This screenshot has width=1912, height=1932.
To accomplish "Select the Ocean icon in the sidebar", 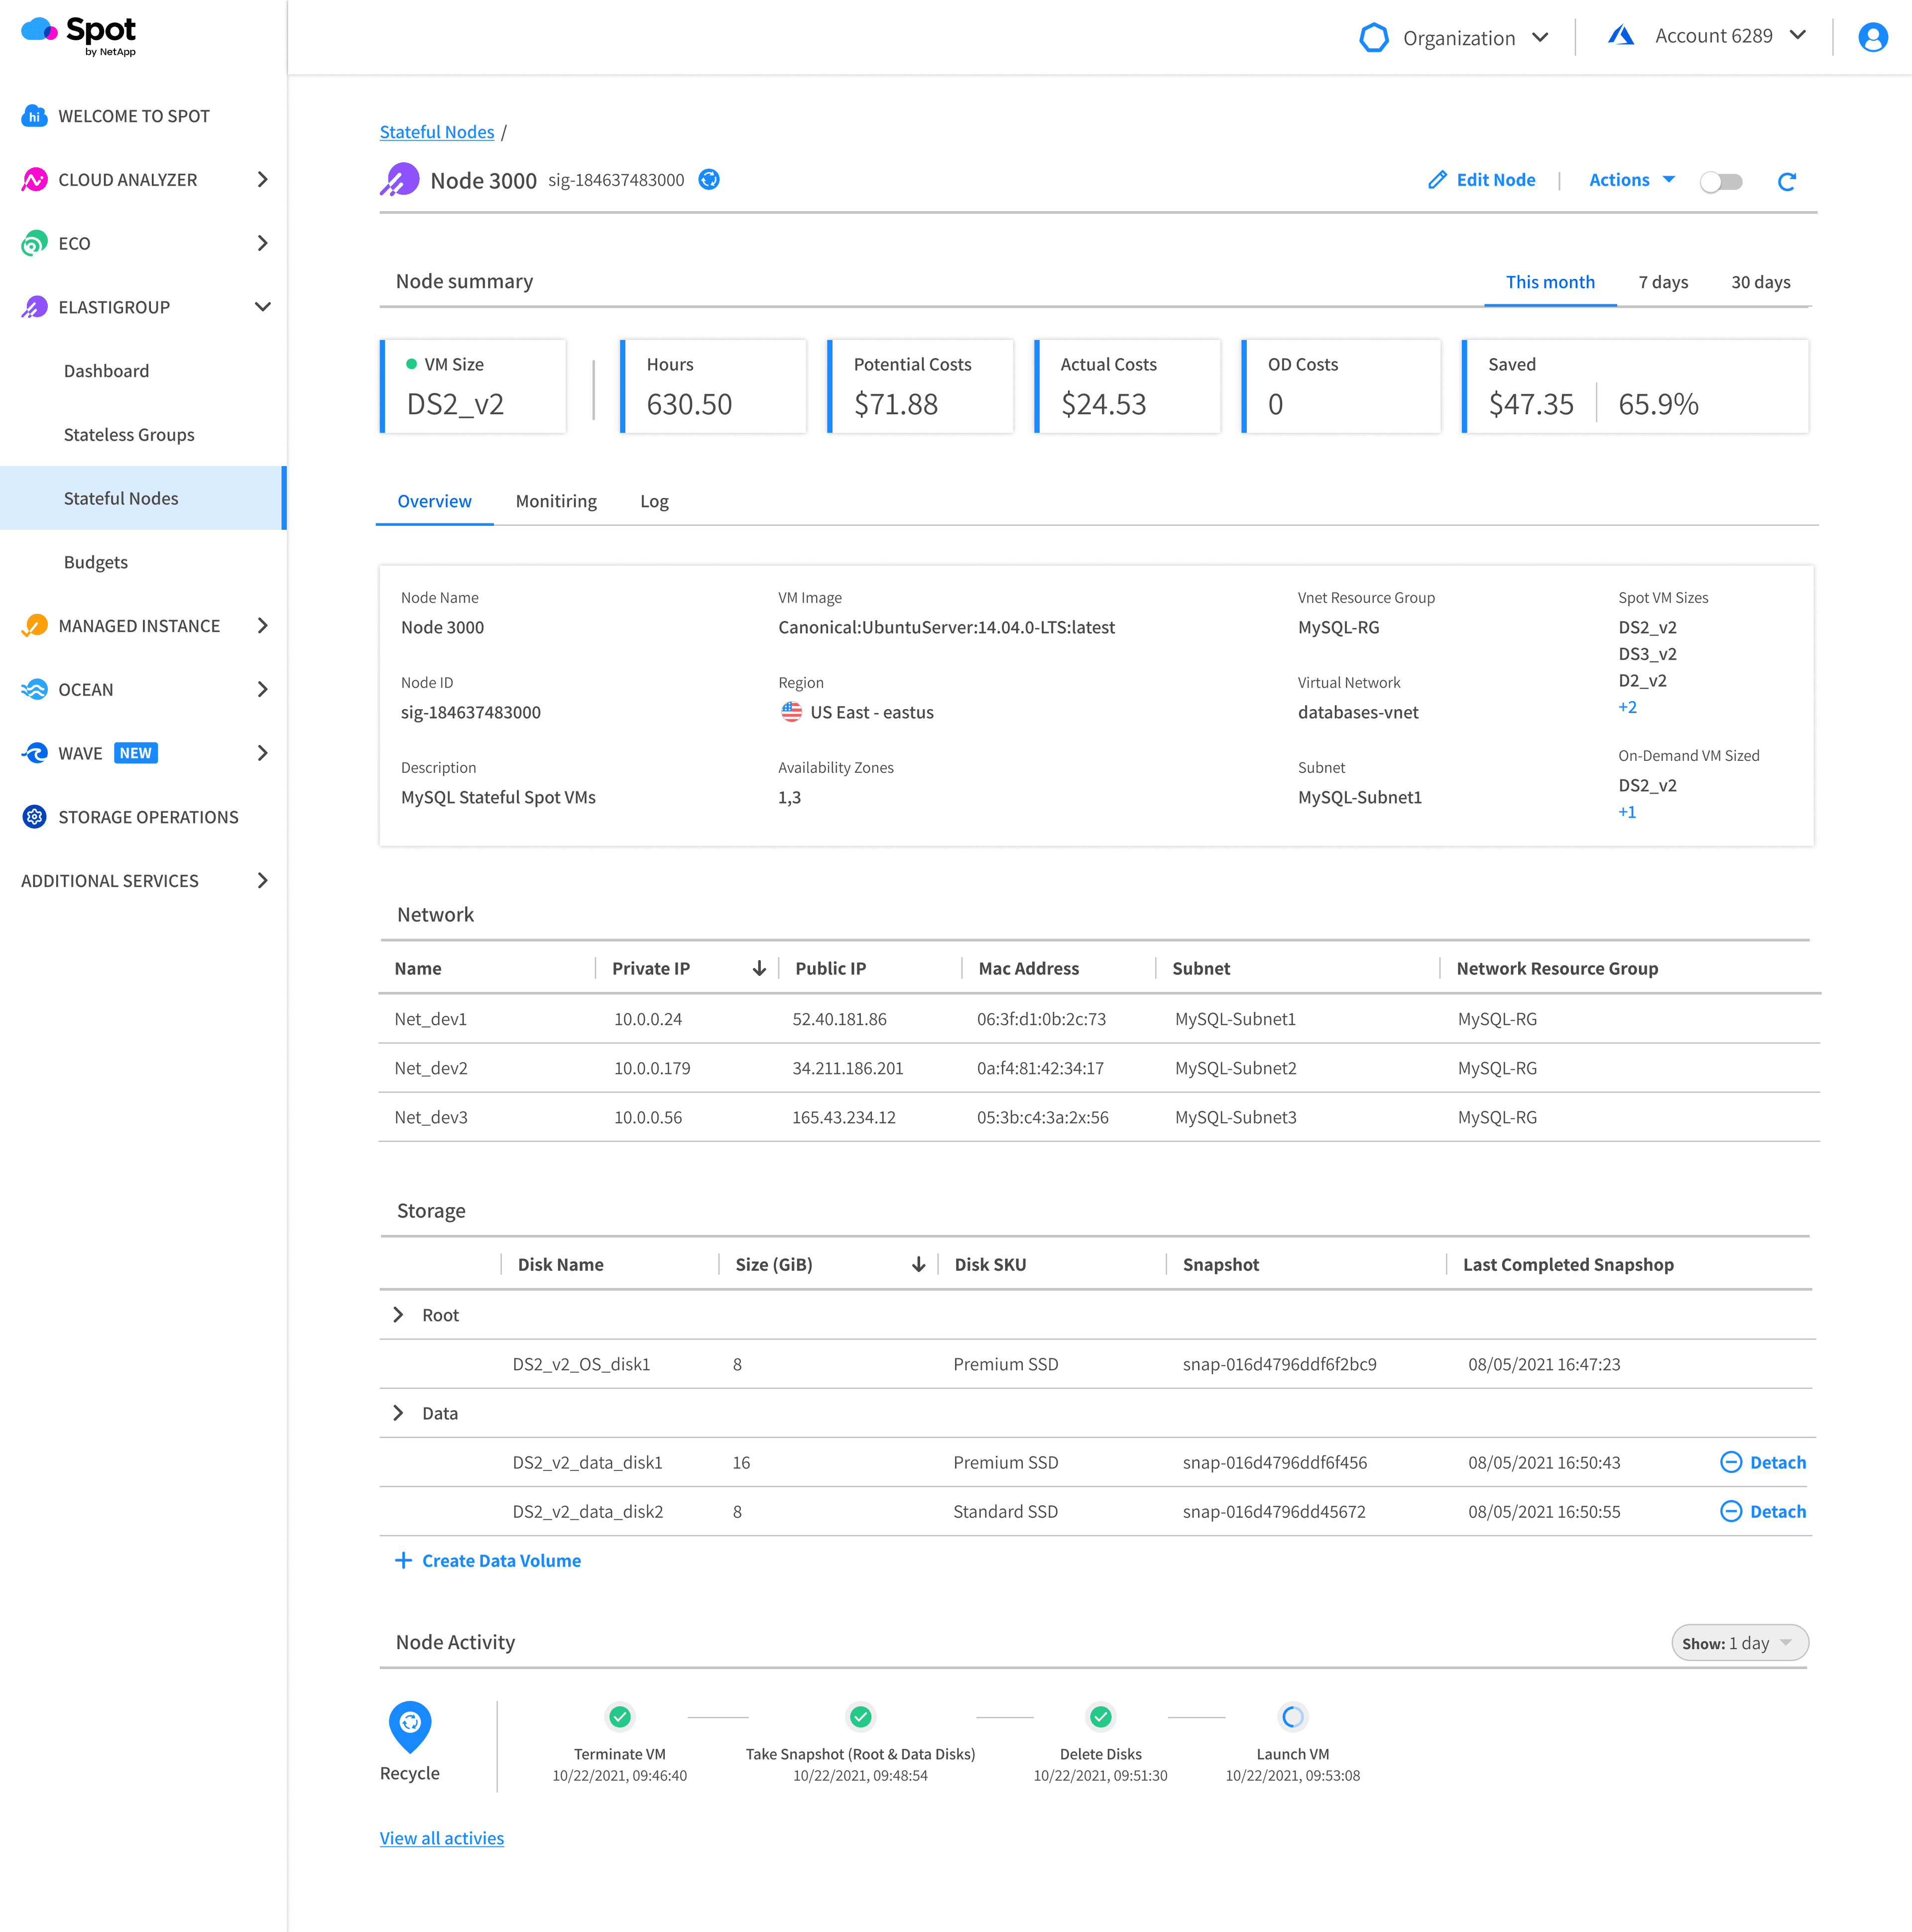I will click(33, 689).
